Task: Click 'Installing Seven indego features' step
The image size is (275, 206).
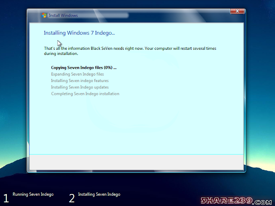Action: 80,81
